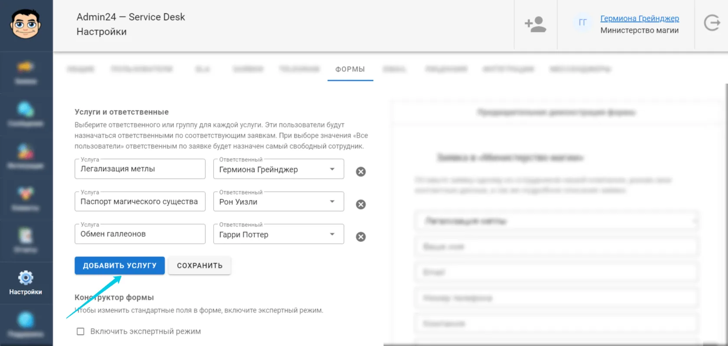This screenshot has height=346, width=728.
Task: Delete the Паспорт магического существа row
Action: pos(361,204)
